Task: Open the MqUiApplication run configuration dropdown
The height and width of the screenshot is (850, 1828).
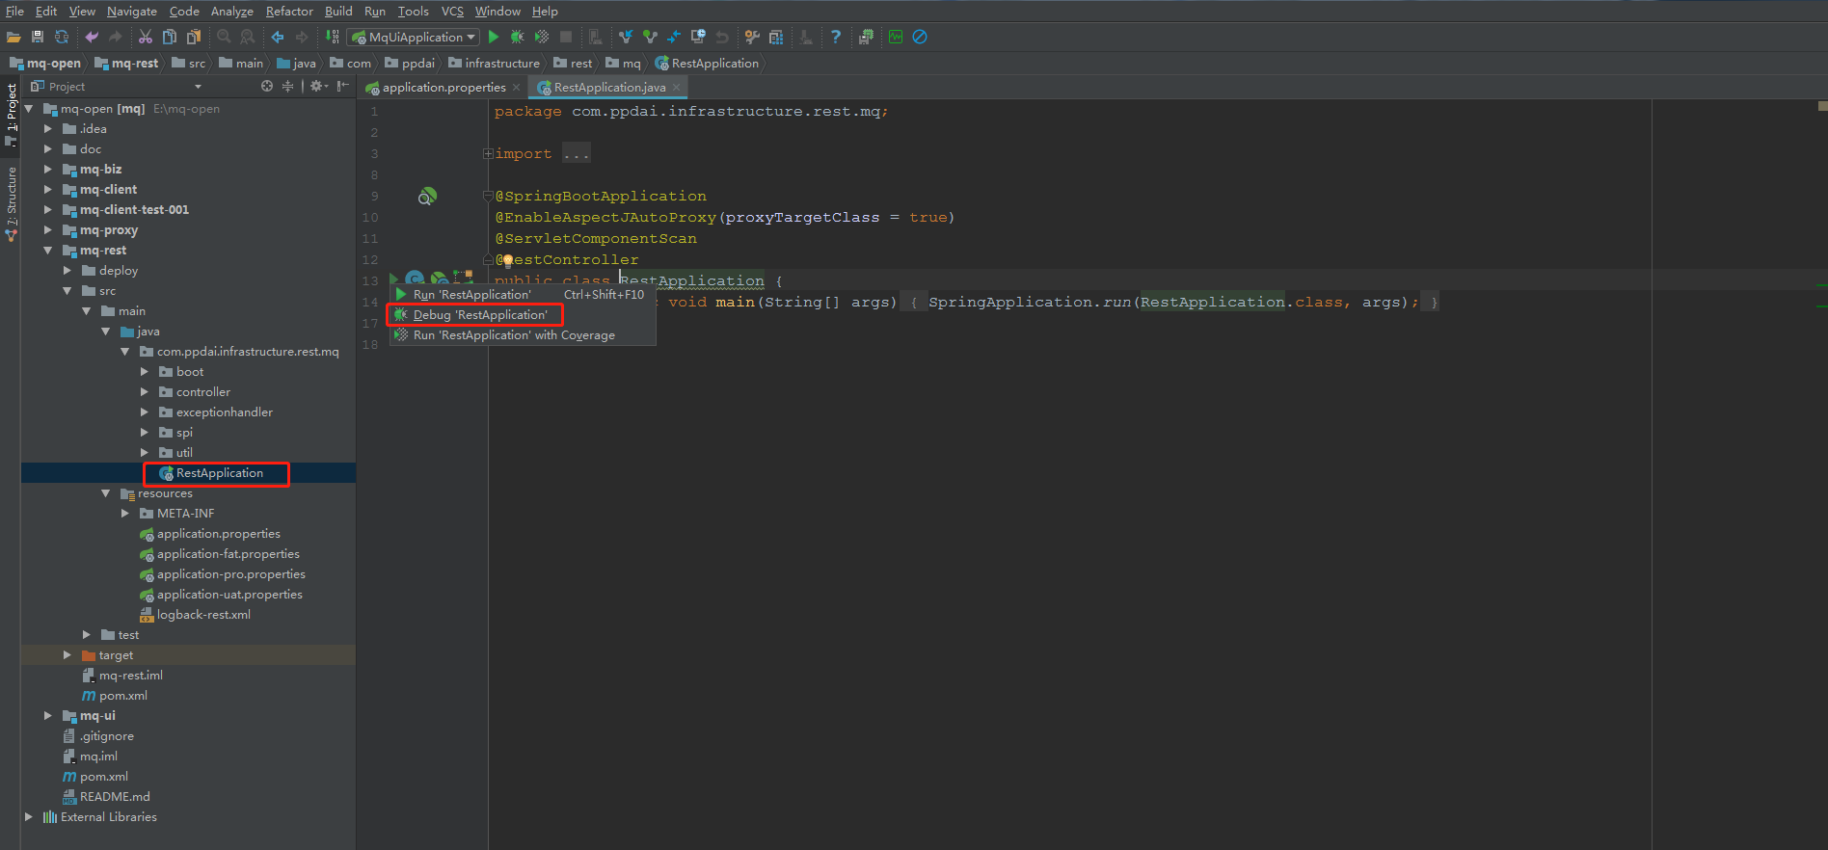Action: pos(414,37)
